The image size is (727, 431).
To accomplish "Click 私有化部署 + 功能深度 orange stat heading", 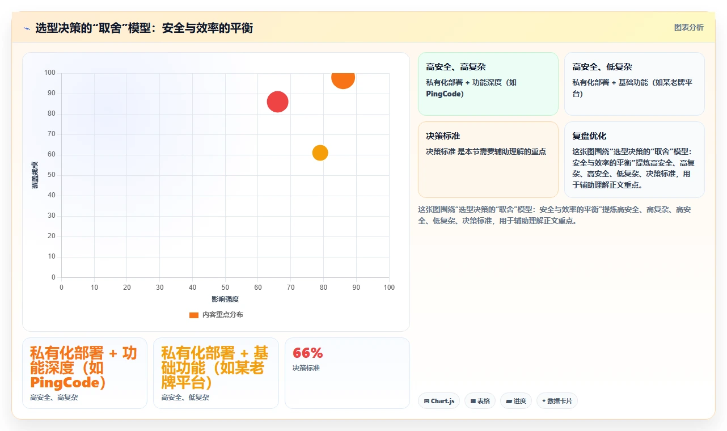I will coord(84,367).
